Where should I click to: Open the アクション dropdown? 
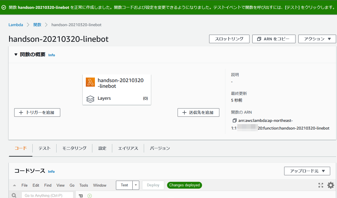(317, 39)
